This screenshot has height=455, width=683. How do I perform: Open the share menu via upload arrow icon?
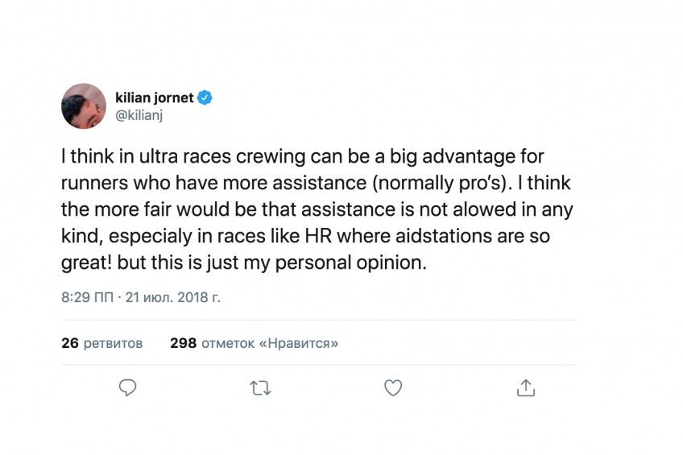tap(526, 387)
